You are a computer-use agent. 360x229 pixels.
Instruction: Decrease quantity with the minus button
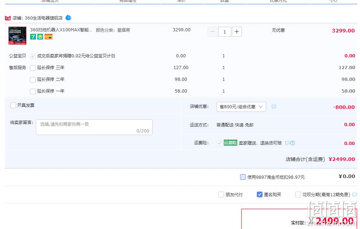[213, 32]
